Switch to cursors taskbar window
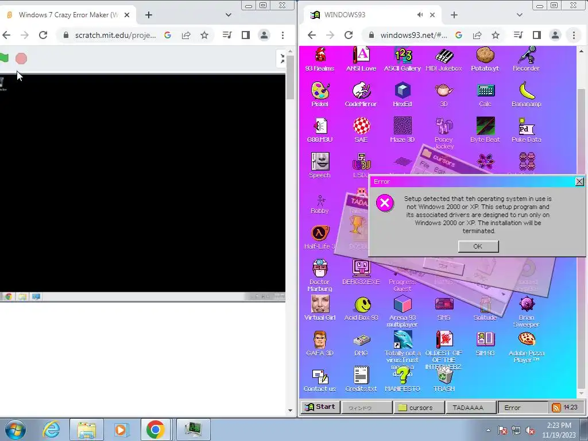 [x=419, y=407]
